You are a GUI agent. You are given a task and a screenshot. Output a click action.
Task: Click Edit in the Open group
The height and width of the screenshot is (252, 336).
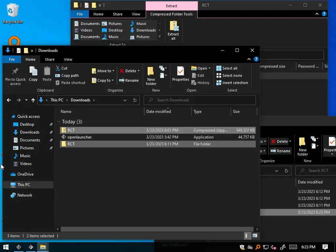pyautogui.click(x=198, y=75)
